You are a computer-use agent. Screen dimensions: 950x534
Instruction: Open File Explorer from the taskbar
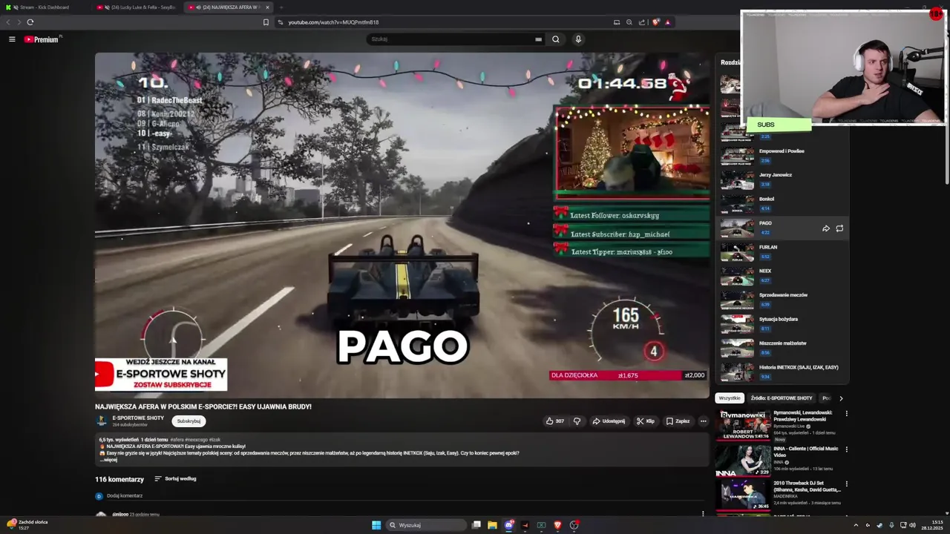[x=492, y=525]
